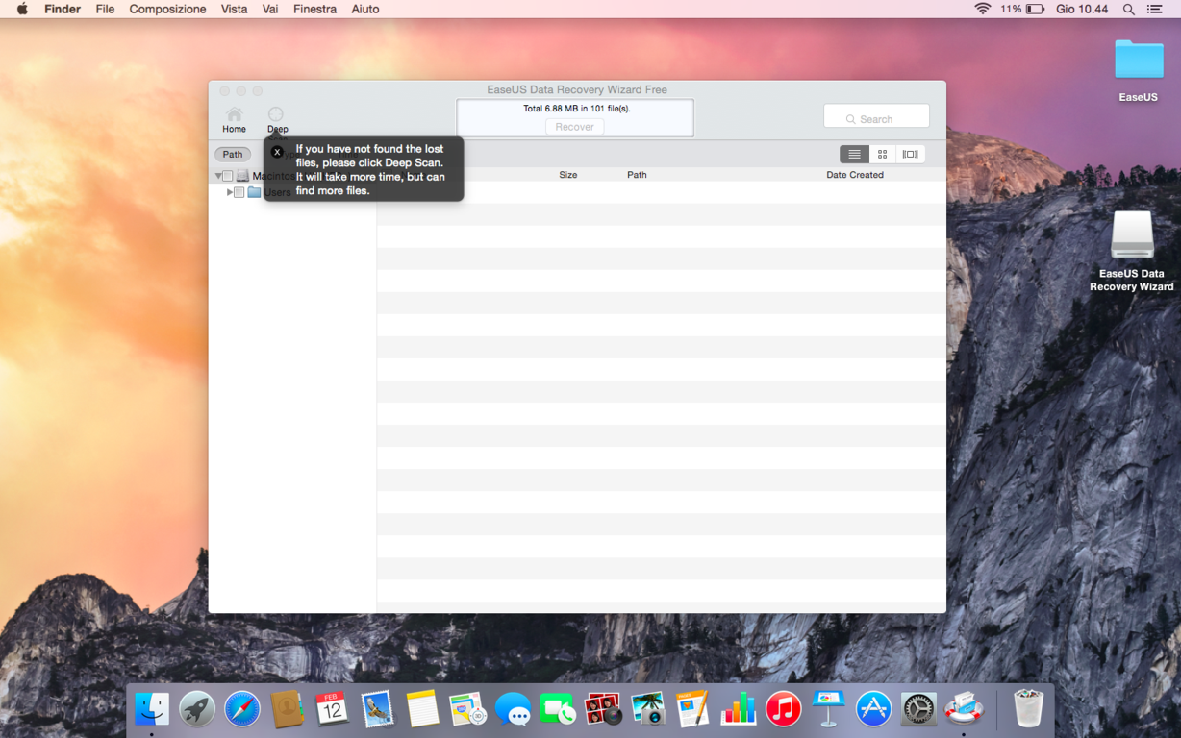Switch to icon grid view
Screen dimensions: 1181x738
click(x=882, y=154)
